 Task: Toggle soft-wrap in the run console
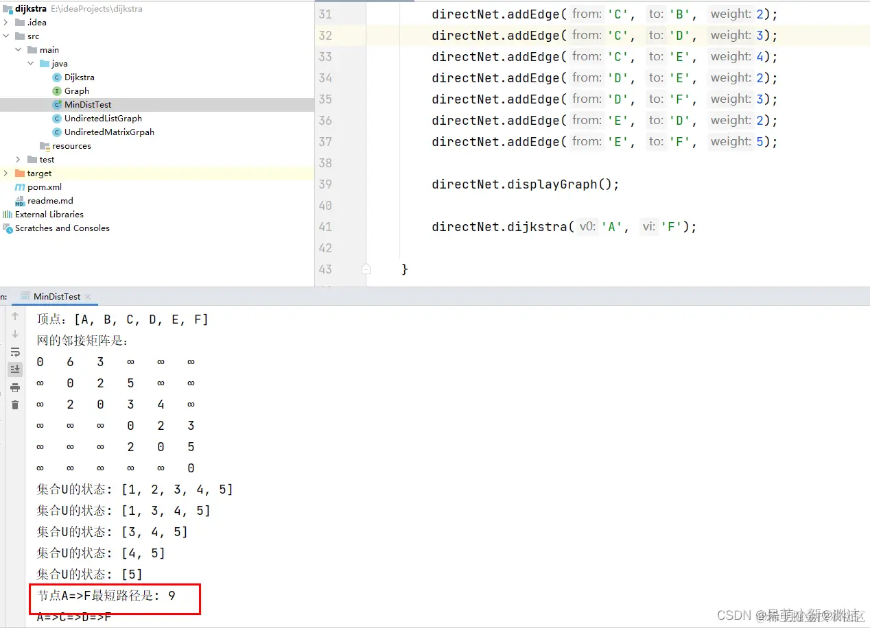pyautogui.click(x=15, y=352)
